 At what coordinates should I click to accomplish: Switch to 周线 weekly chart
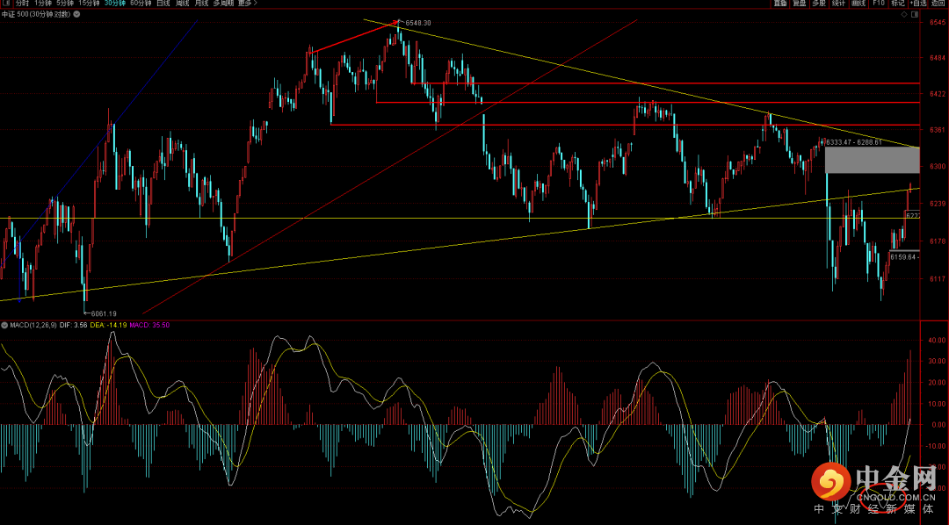182,3
